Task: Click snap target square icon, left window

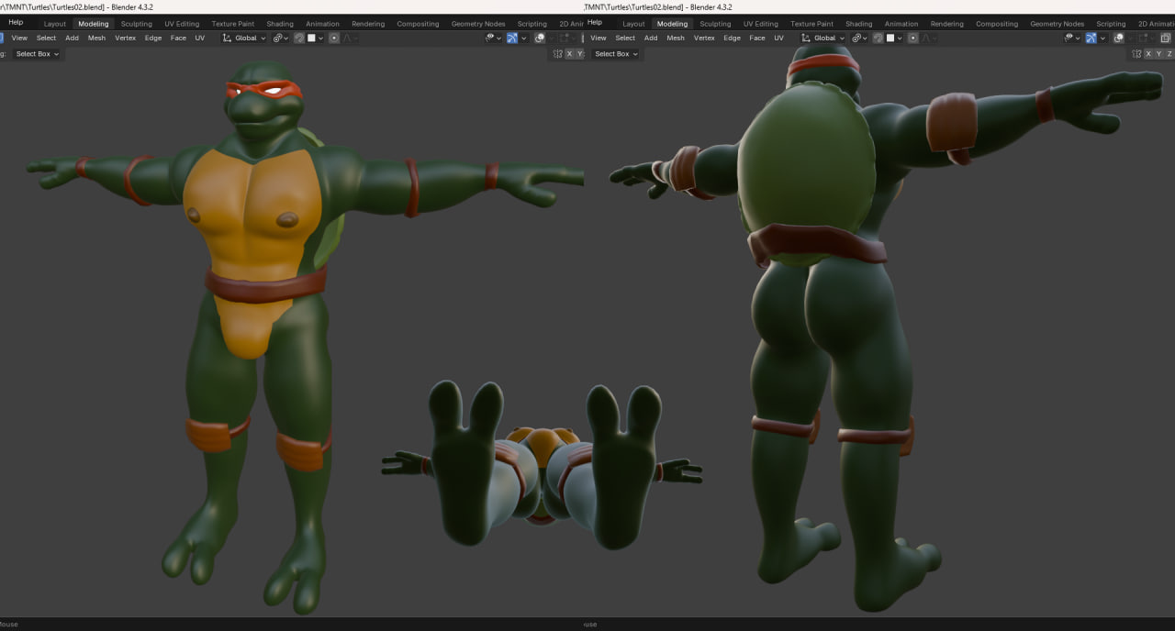Action: 311,38
